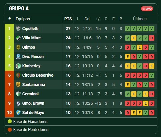
Task: Click the Gmo. Brown team logo
Action: click(x=18, y=103)
